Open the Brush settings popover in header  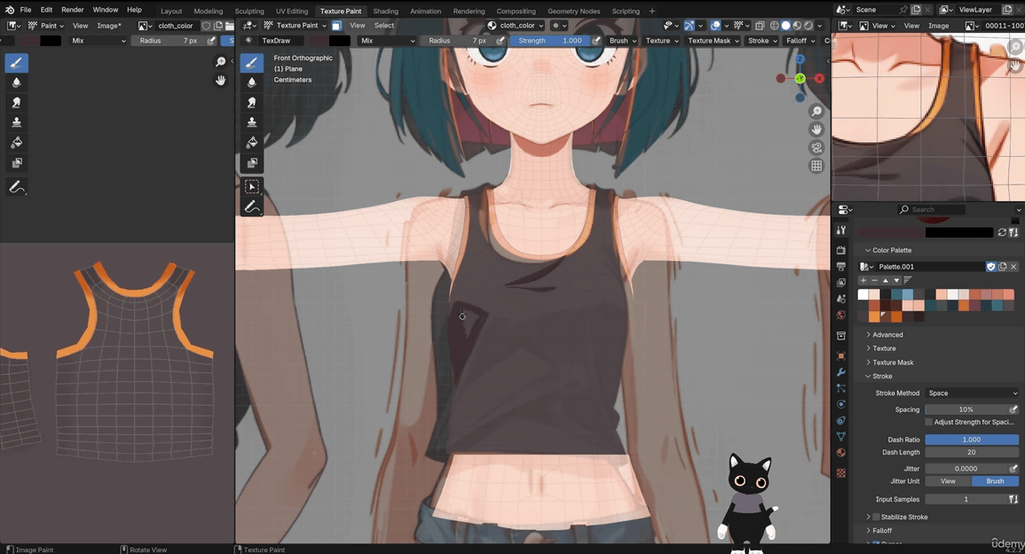pos(621,41)
